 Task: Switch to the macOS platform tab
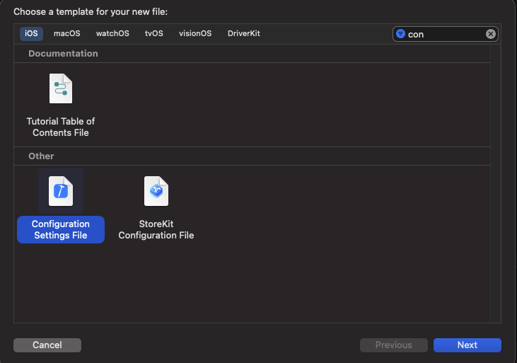(x=67, y=34)
